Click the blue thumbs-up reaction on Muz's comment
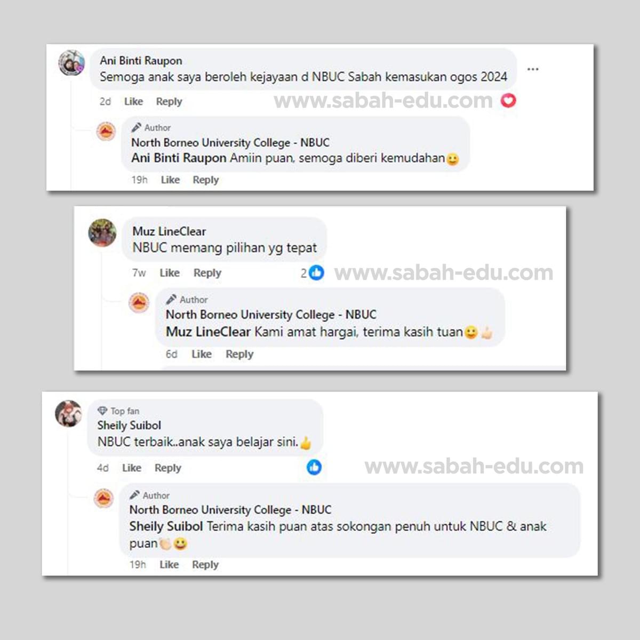 316,273
